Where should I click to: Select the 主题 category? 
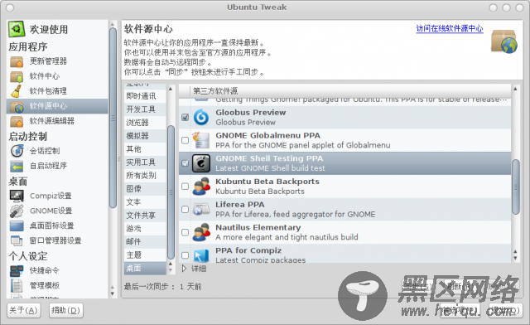[x=145, y=255]
